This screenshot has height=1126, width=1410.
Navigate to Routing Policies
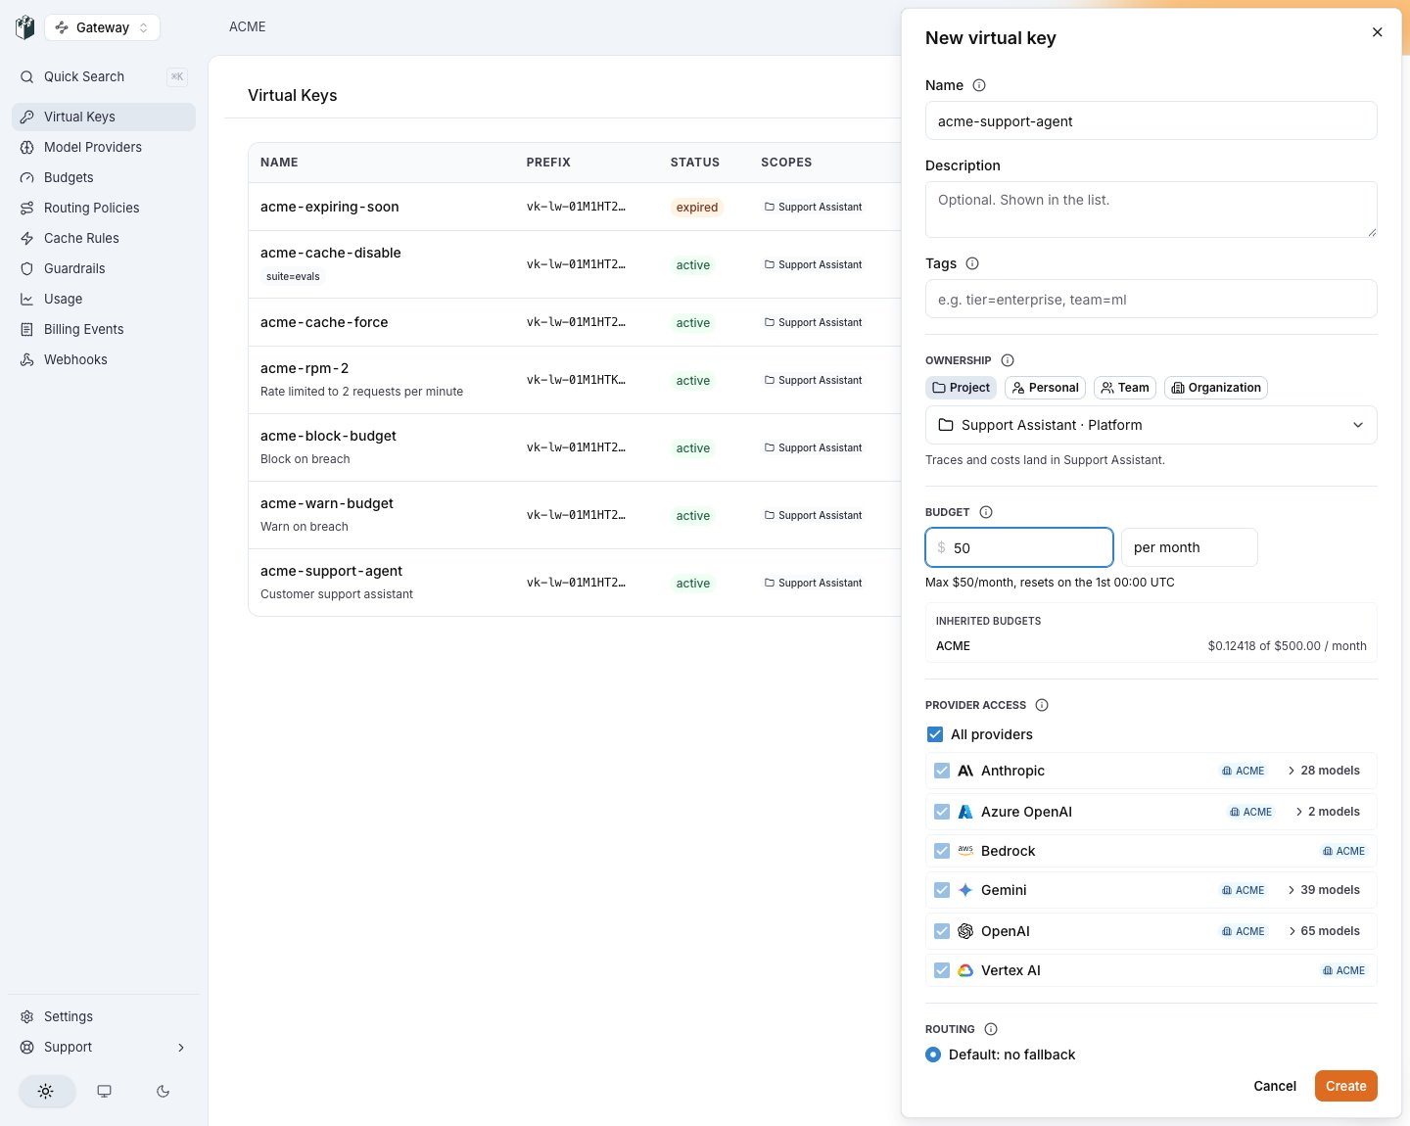104,208
